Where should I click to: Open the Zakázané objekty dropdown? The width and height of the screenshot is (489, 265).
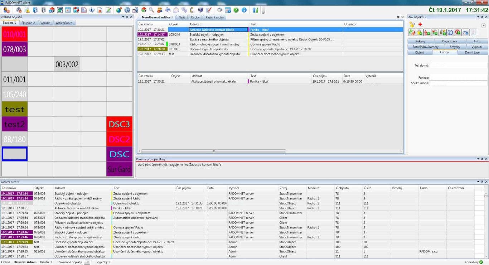(x=87, y=262)
